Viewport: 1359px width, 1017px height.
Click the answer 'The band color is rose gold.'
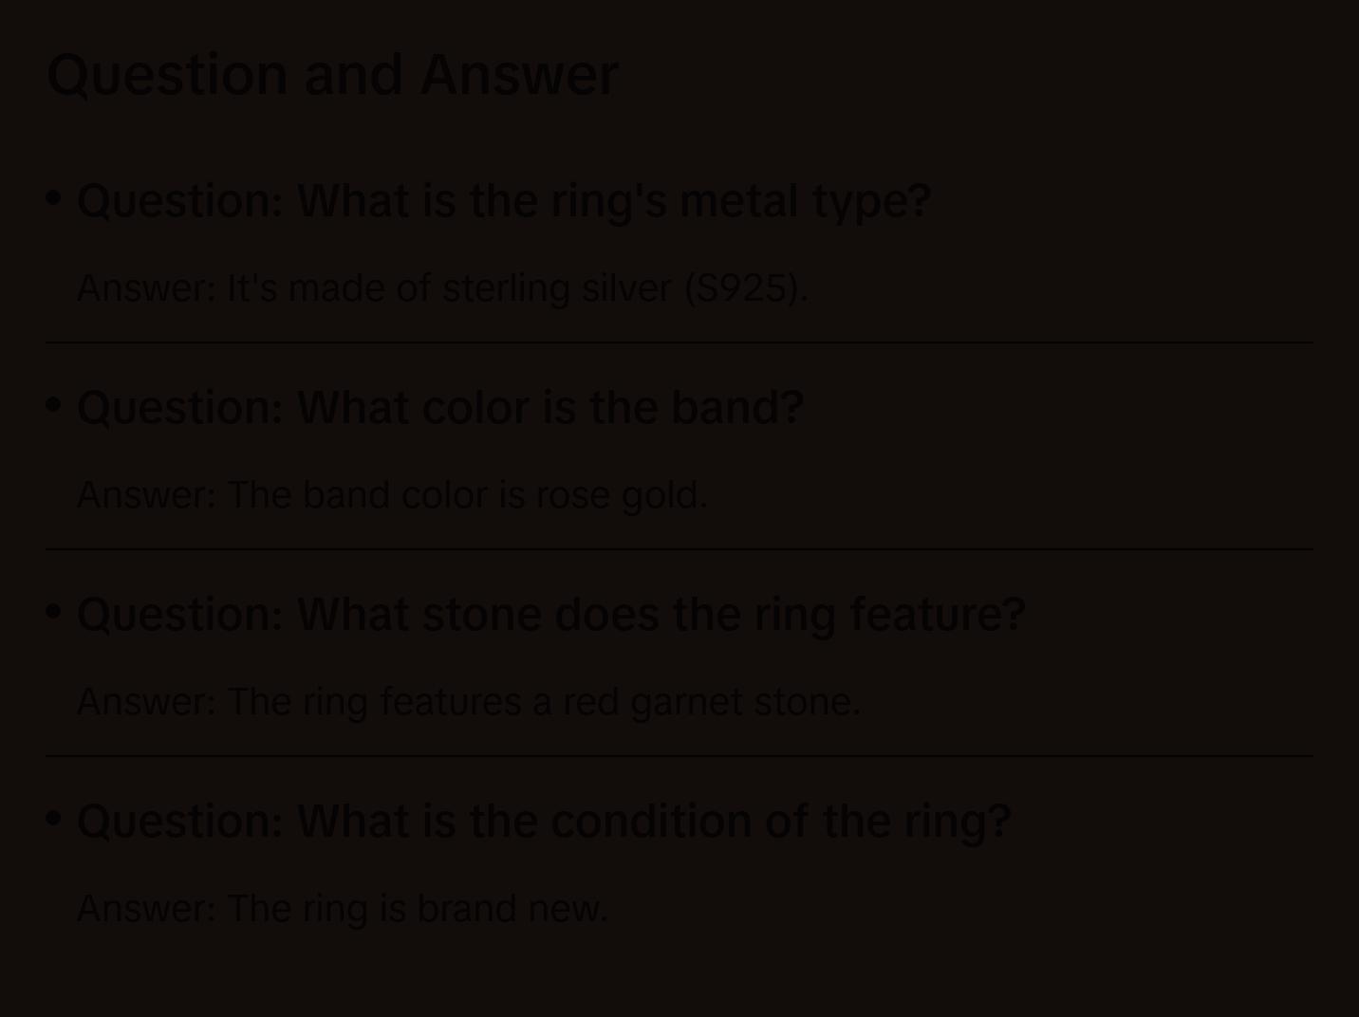pos(391,495)
